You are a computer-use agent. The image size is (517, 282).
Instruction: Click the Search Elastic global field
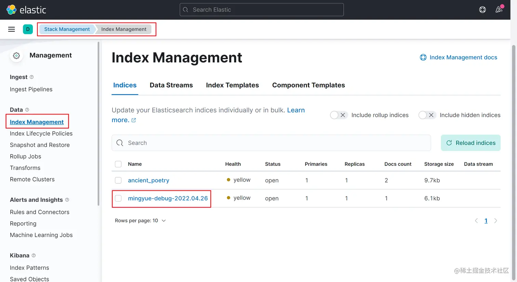click(x=262, y=10)
